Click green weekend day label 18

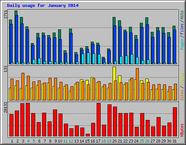click(x=104, y=141)
